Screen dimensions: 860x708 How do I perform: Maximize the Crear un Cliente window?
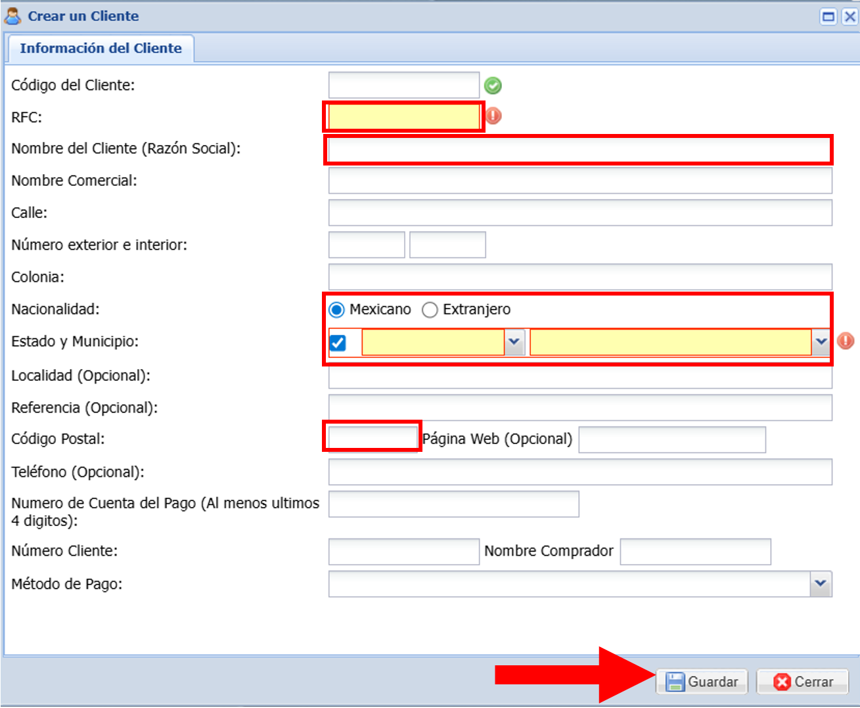[829, 16]
